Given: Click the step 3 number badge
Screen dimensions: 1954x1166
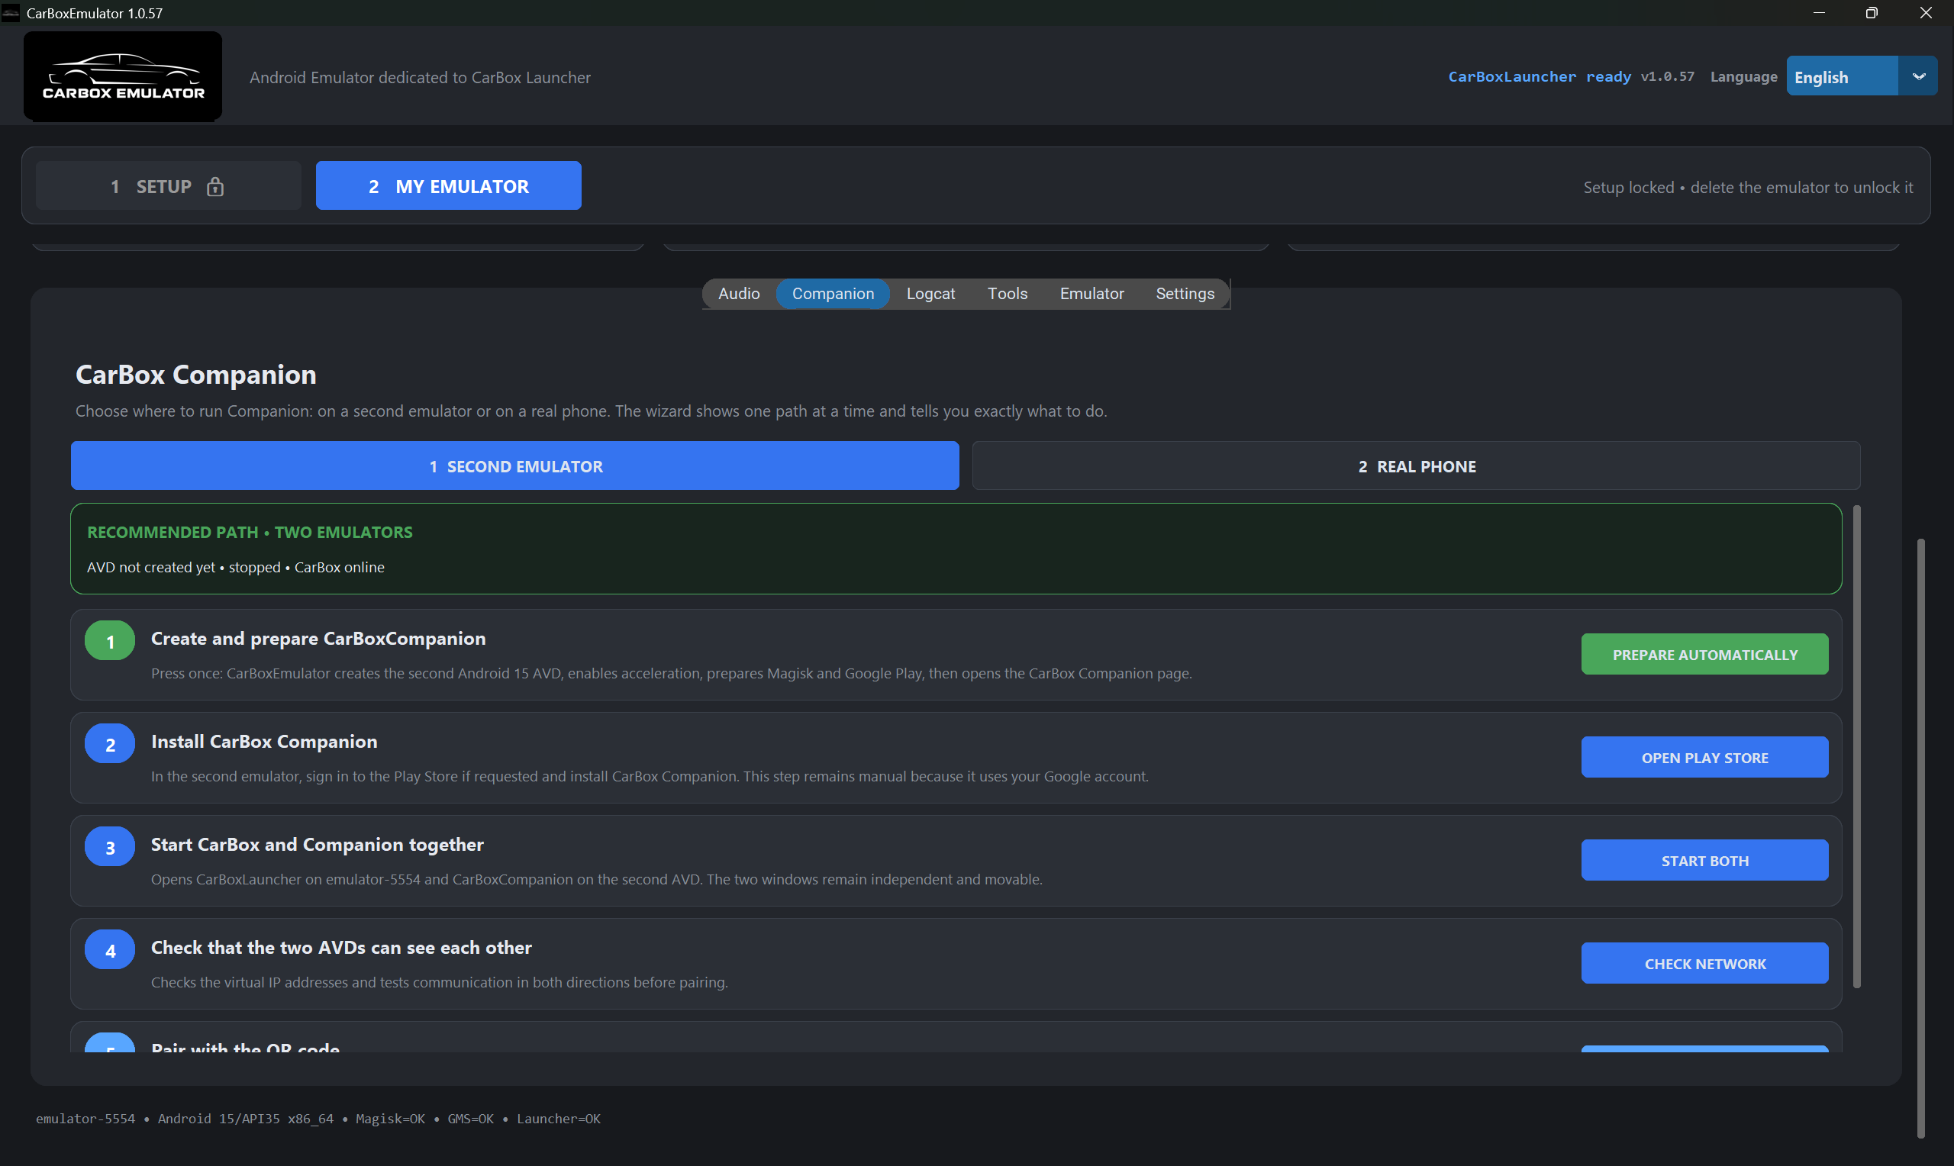Looking at the screenshot, I should click(x=110, y=847).
